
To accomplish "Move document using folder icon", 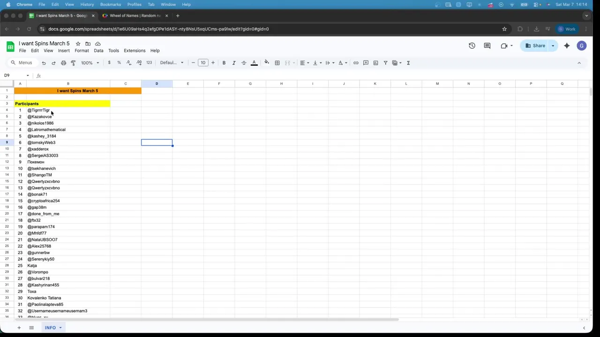I will pos(88,44).
